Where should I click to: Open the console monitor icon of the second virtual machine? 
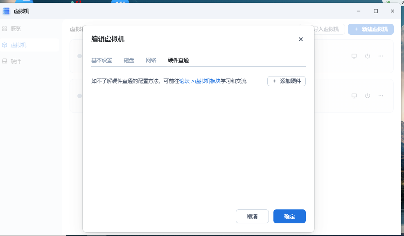point(354,96)
